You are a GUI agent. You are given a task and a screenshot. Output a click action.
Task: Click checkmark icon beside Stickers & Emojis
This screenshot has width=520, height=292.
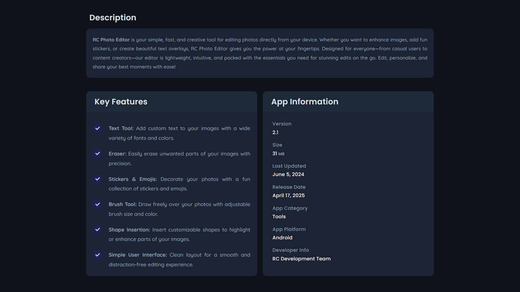97,179
